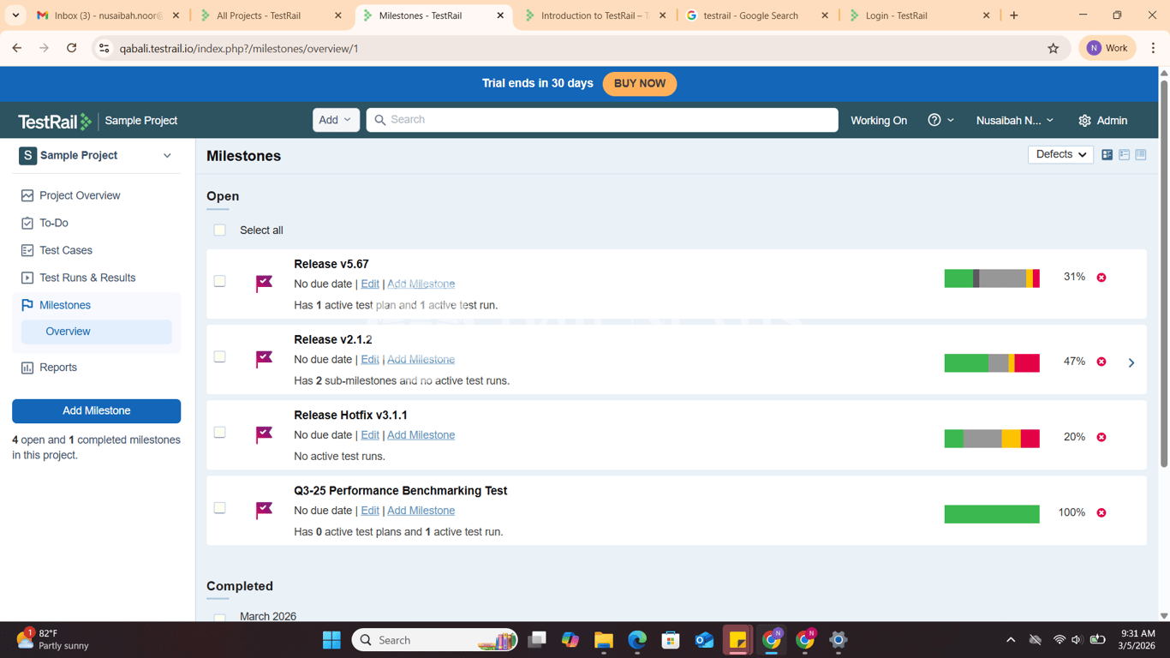
Task: Click Add Milestone link under Q3-25 Performance
Action: coord(421,511)
